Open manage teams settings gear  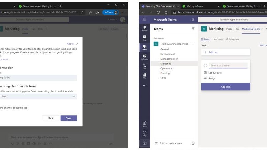(193, 143)
